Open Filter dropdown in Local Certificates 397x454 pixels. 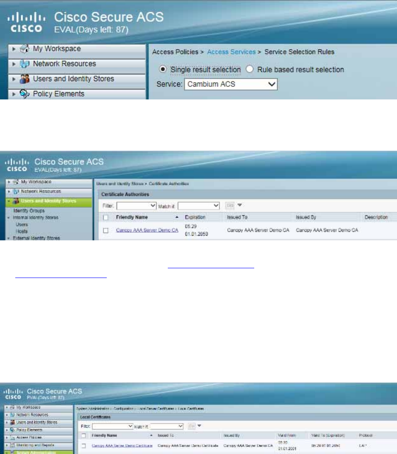click(x=113, y=426)
